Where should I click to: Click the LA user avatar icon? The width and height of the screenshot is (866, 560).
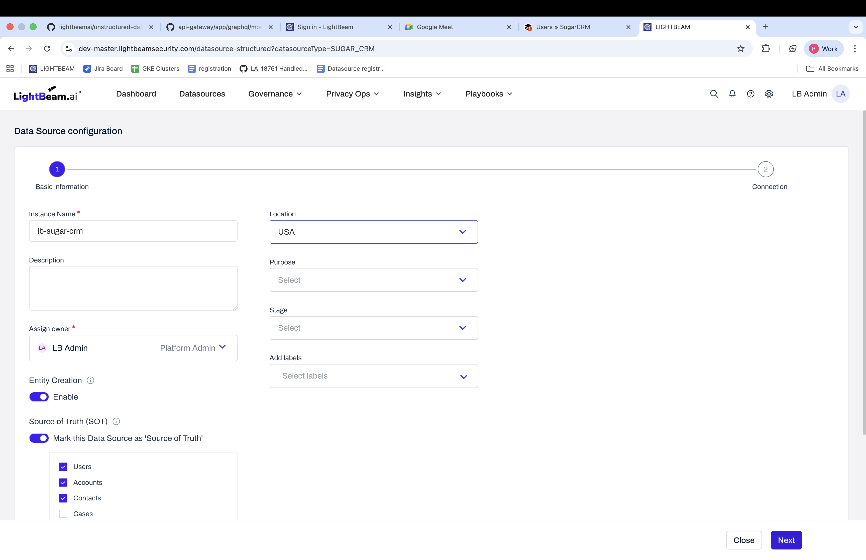[840, 94]
